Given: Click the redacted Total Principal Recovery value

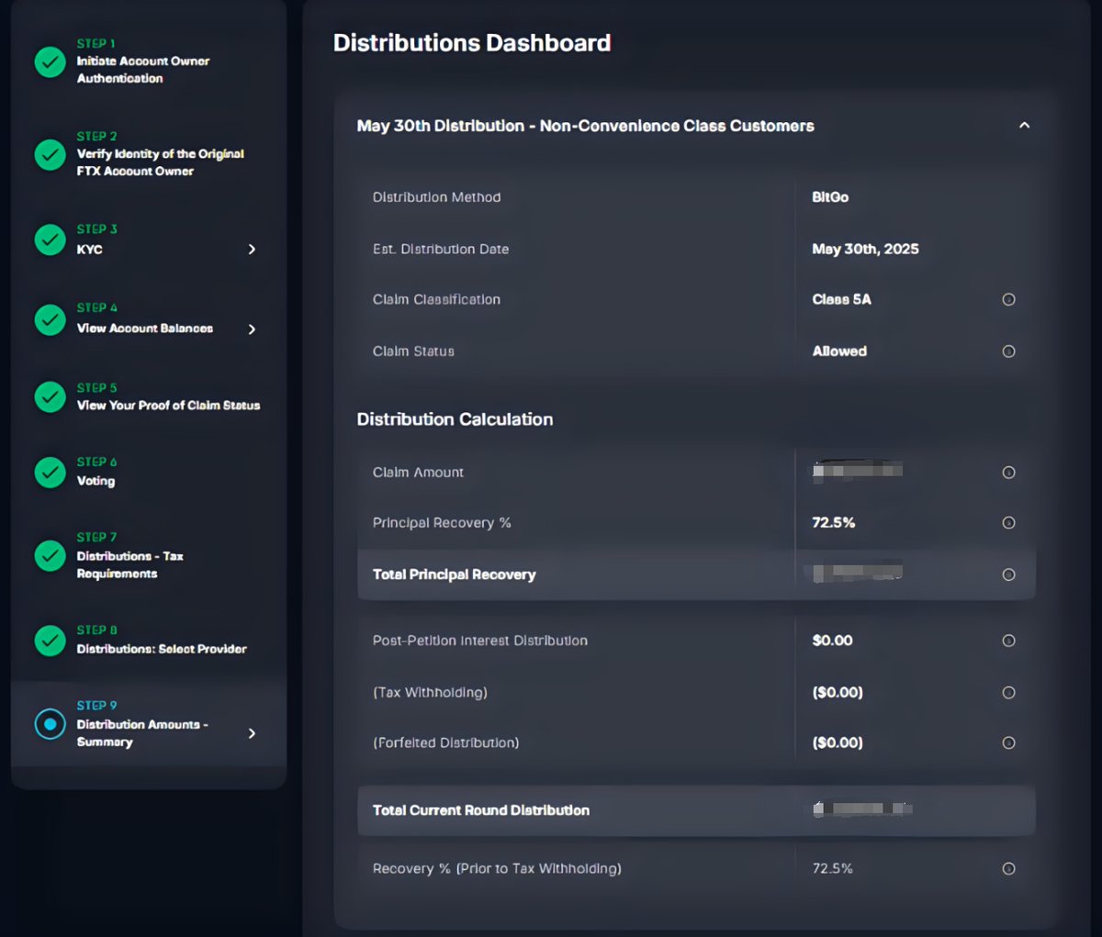Looking at the screenshot, I should 858,573.
